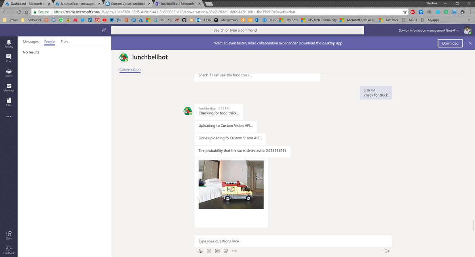Click the Stephan Chrome profile name
The width and height of the screenshot is (475, 257).
[431, 3]
